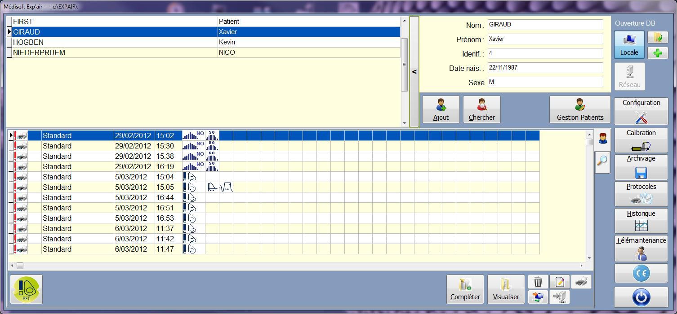Open the Configuration panel
The width and height of the screenshot is (677, 314).
click(x=641, y=111)
